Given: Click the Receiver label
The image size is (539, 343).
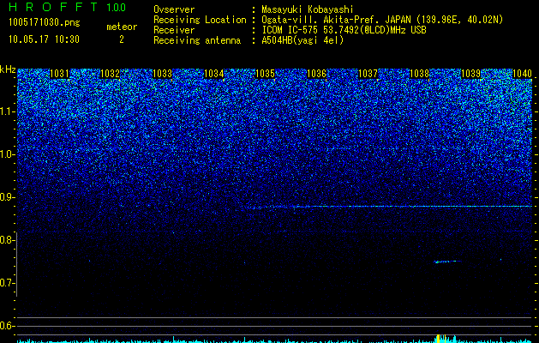Looking at the screenshot, I should click(x=174, y=30).
